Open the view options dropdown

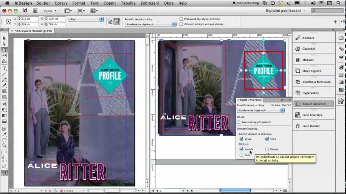68,11
